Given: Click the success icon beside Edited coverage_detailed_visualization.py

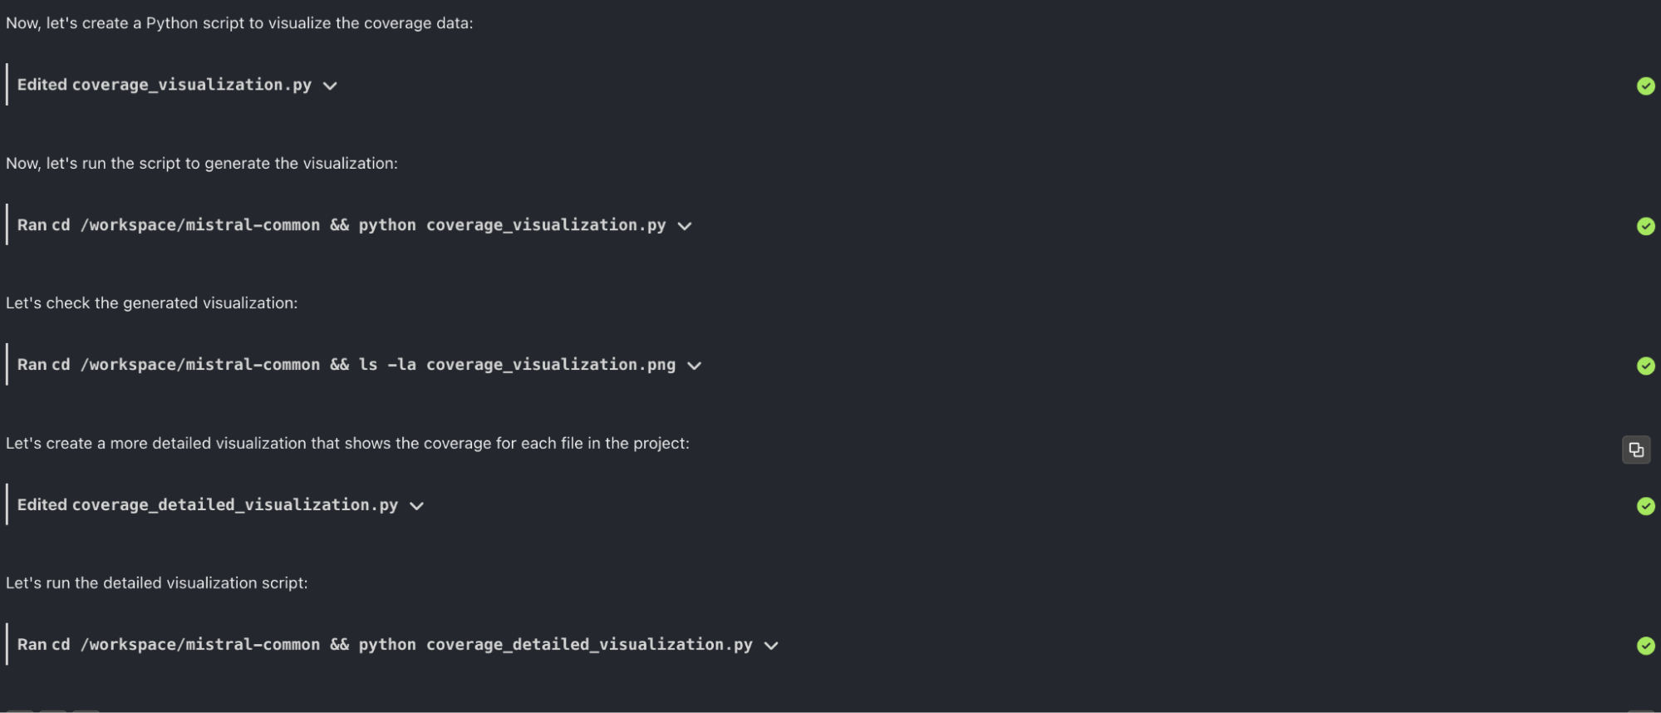Looking at the screenshot, I should 1646,505.
